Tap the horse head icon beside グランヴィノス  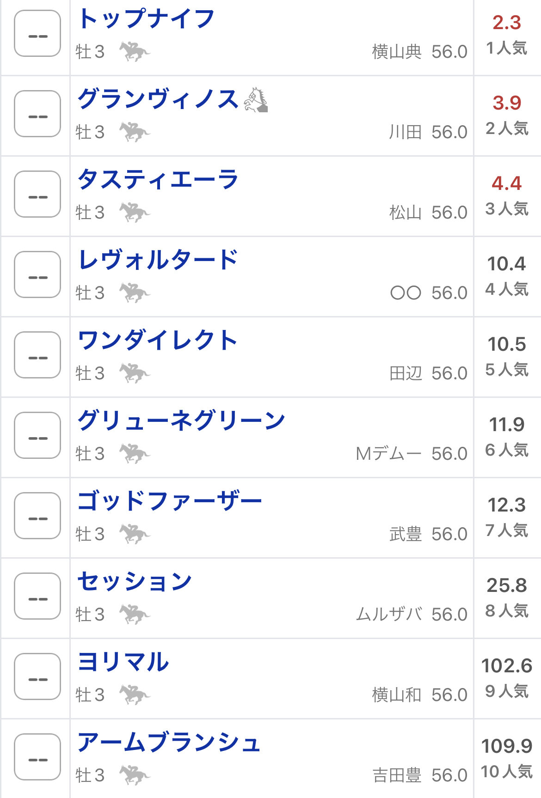tap(256, 100)
